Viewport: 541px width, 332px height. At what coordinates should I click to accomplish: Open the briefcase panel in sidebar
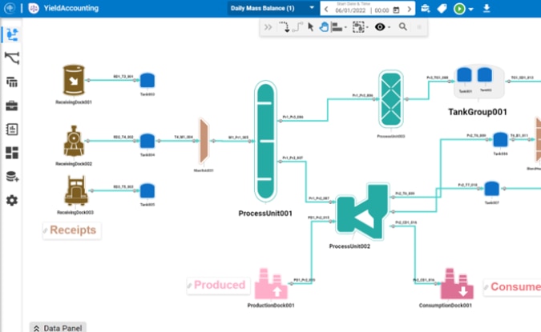click(12, 106)
